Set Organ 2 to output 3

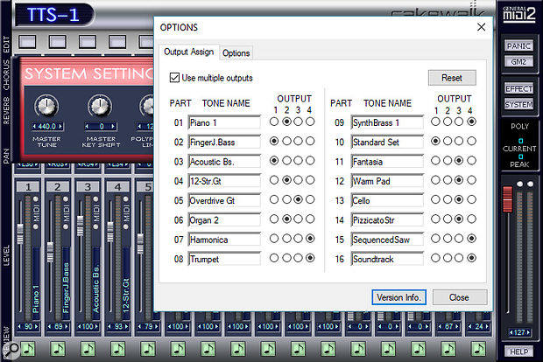coord(298,219)
